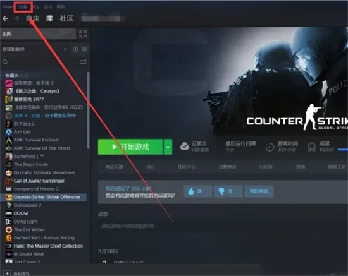The width and height of the screenshot is (348, 276).
Task: Open the 好友 menu
Action: click(35, 7)
